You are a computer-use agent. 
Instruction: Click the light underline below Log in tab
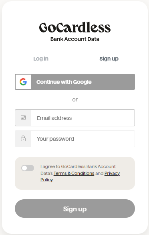tap(45, 66)
